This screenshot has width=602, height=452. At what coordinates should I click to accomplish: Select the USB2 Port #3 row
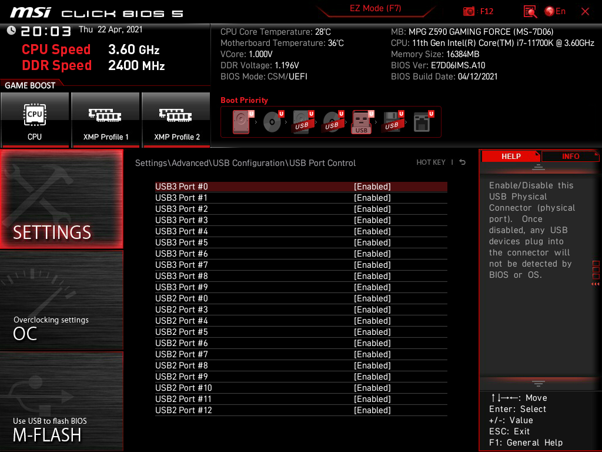(x=301, y=310)
